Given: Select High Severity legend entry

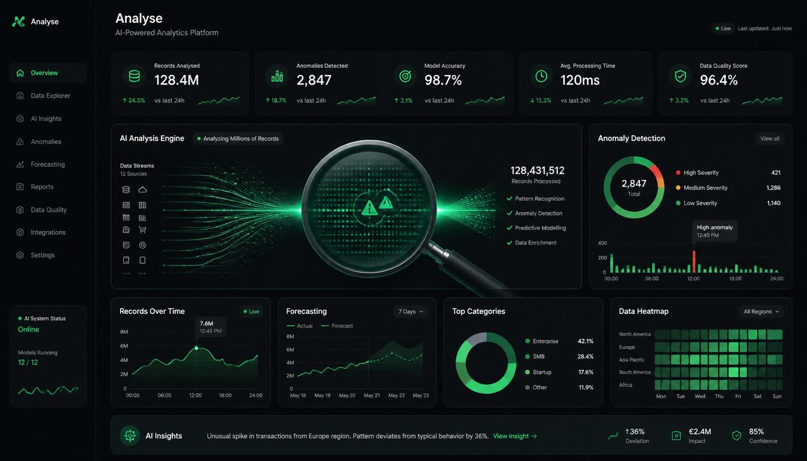Looking at the screenshot, I should point(728,172).
